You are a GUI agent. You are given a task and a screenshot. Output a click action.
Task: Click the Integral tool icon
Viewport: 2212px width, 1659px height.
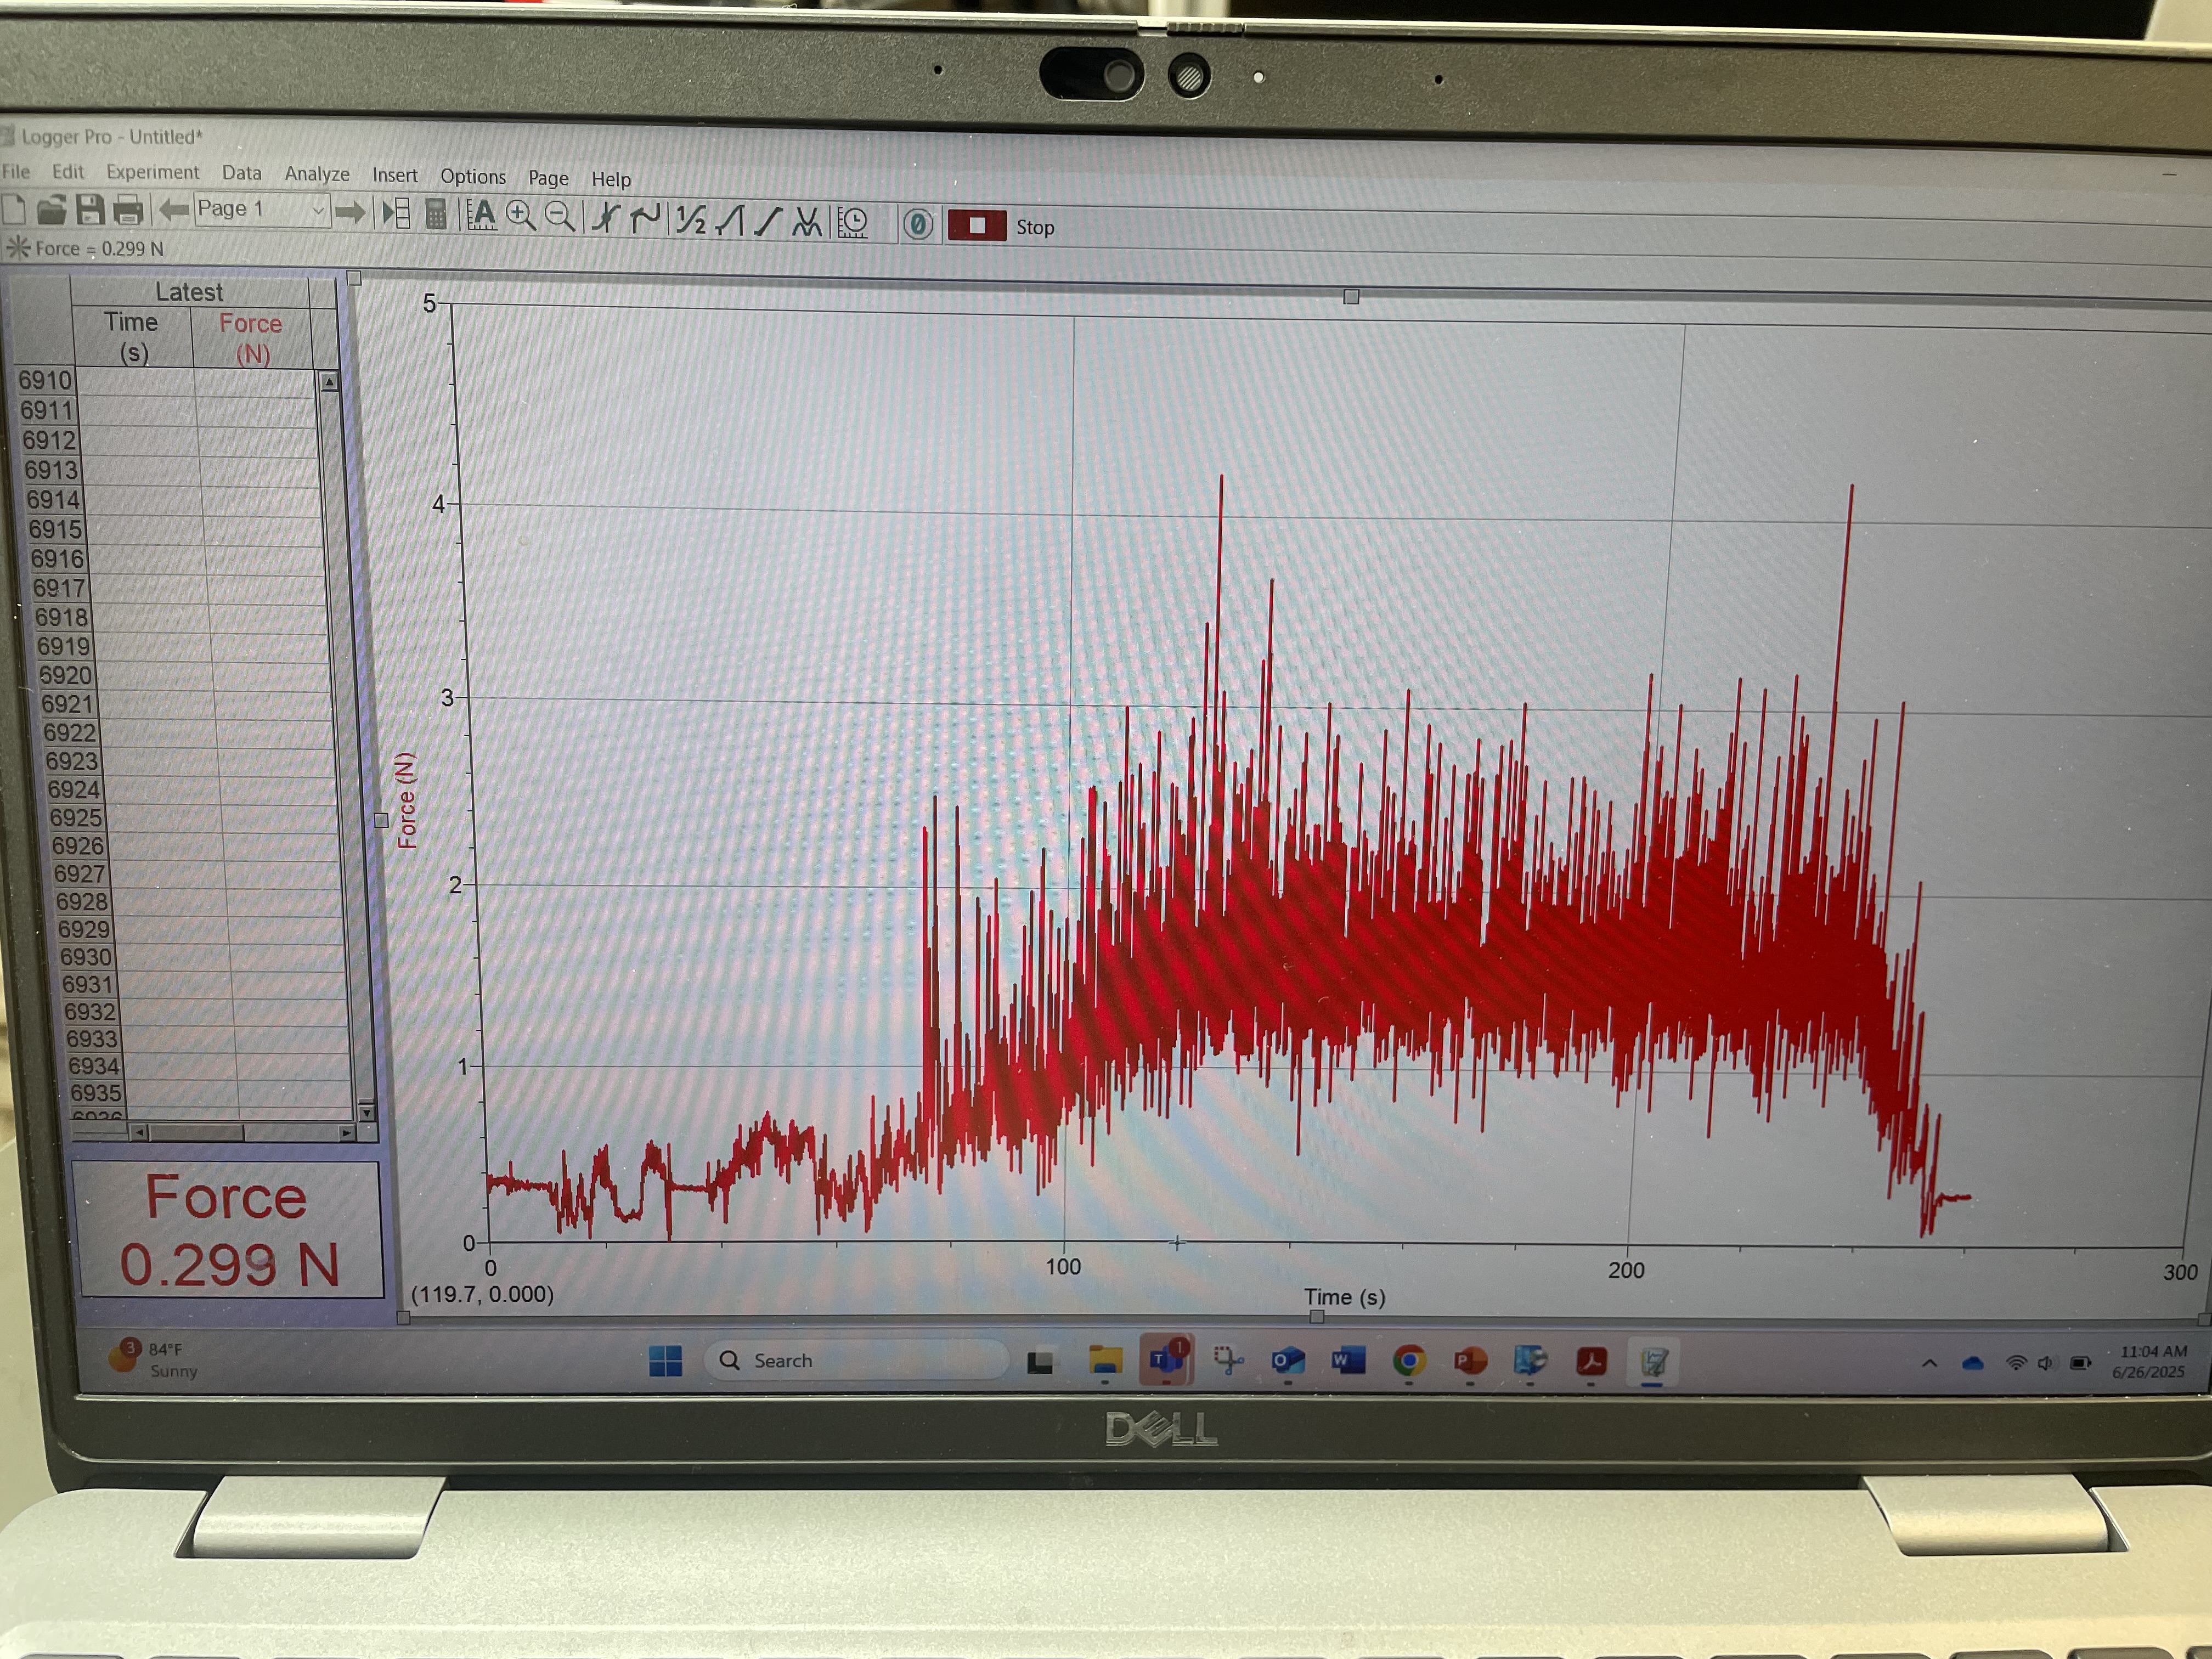[x=730, y=220]
